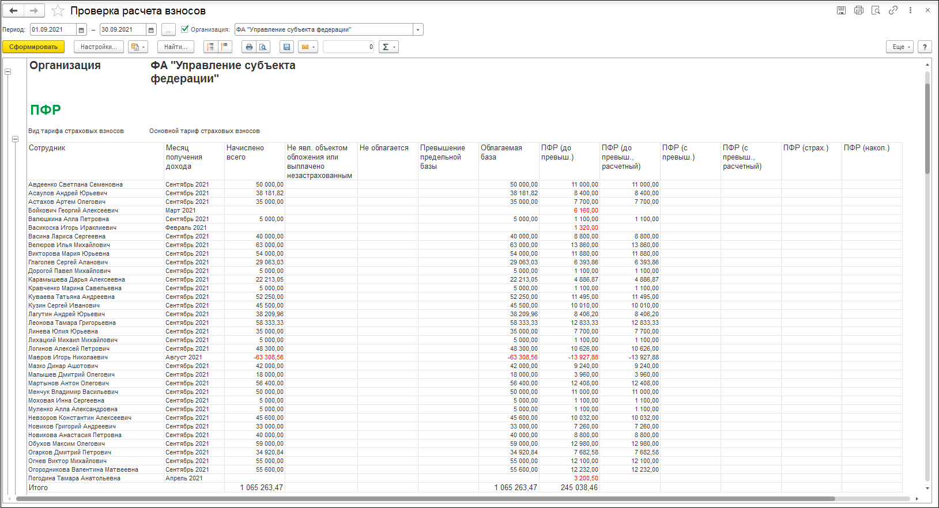Go back with the left arrow button
The height and width of the screenshot is (508, 939).
click(x=13, y=10)
